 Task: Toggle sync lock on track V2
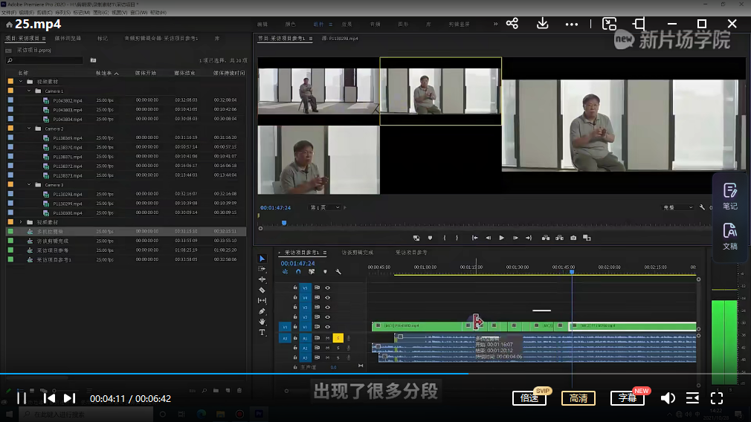pos(317,316)
